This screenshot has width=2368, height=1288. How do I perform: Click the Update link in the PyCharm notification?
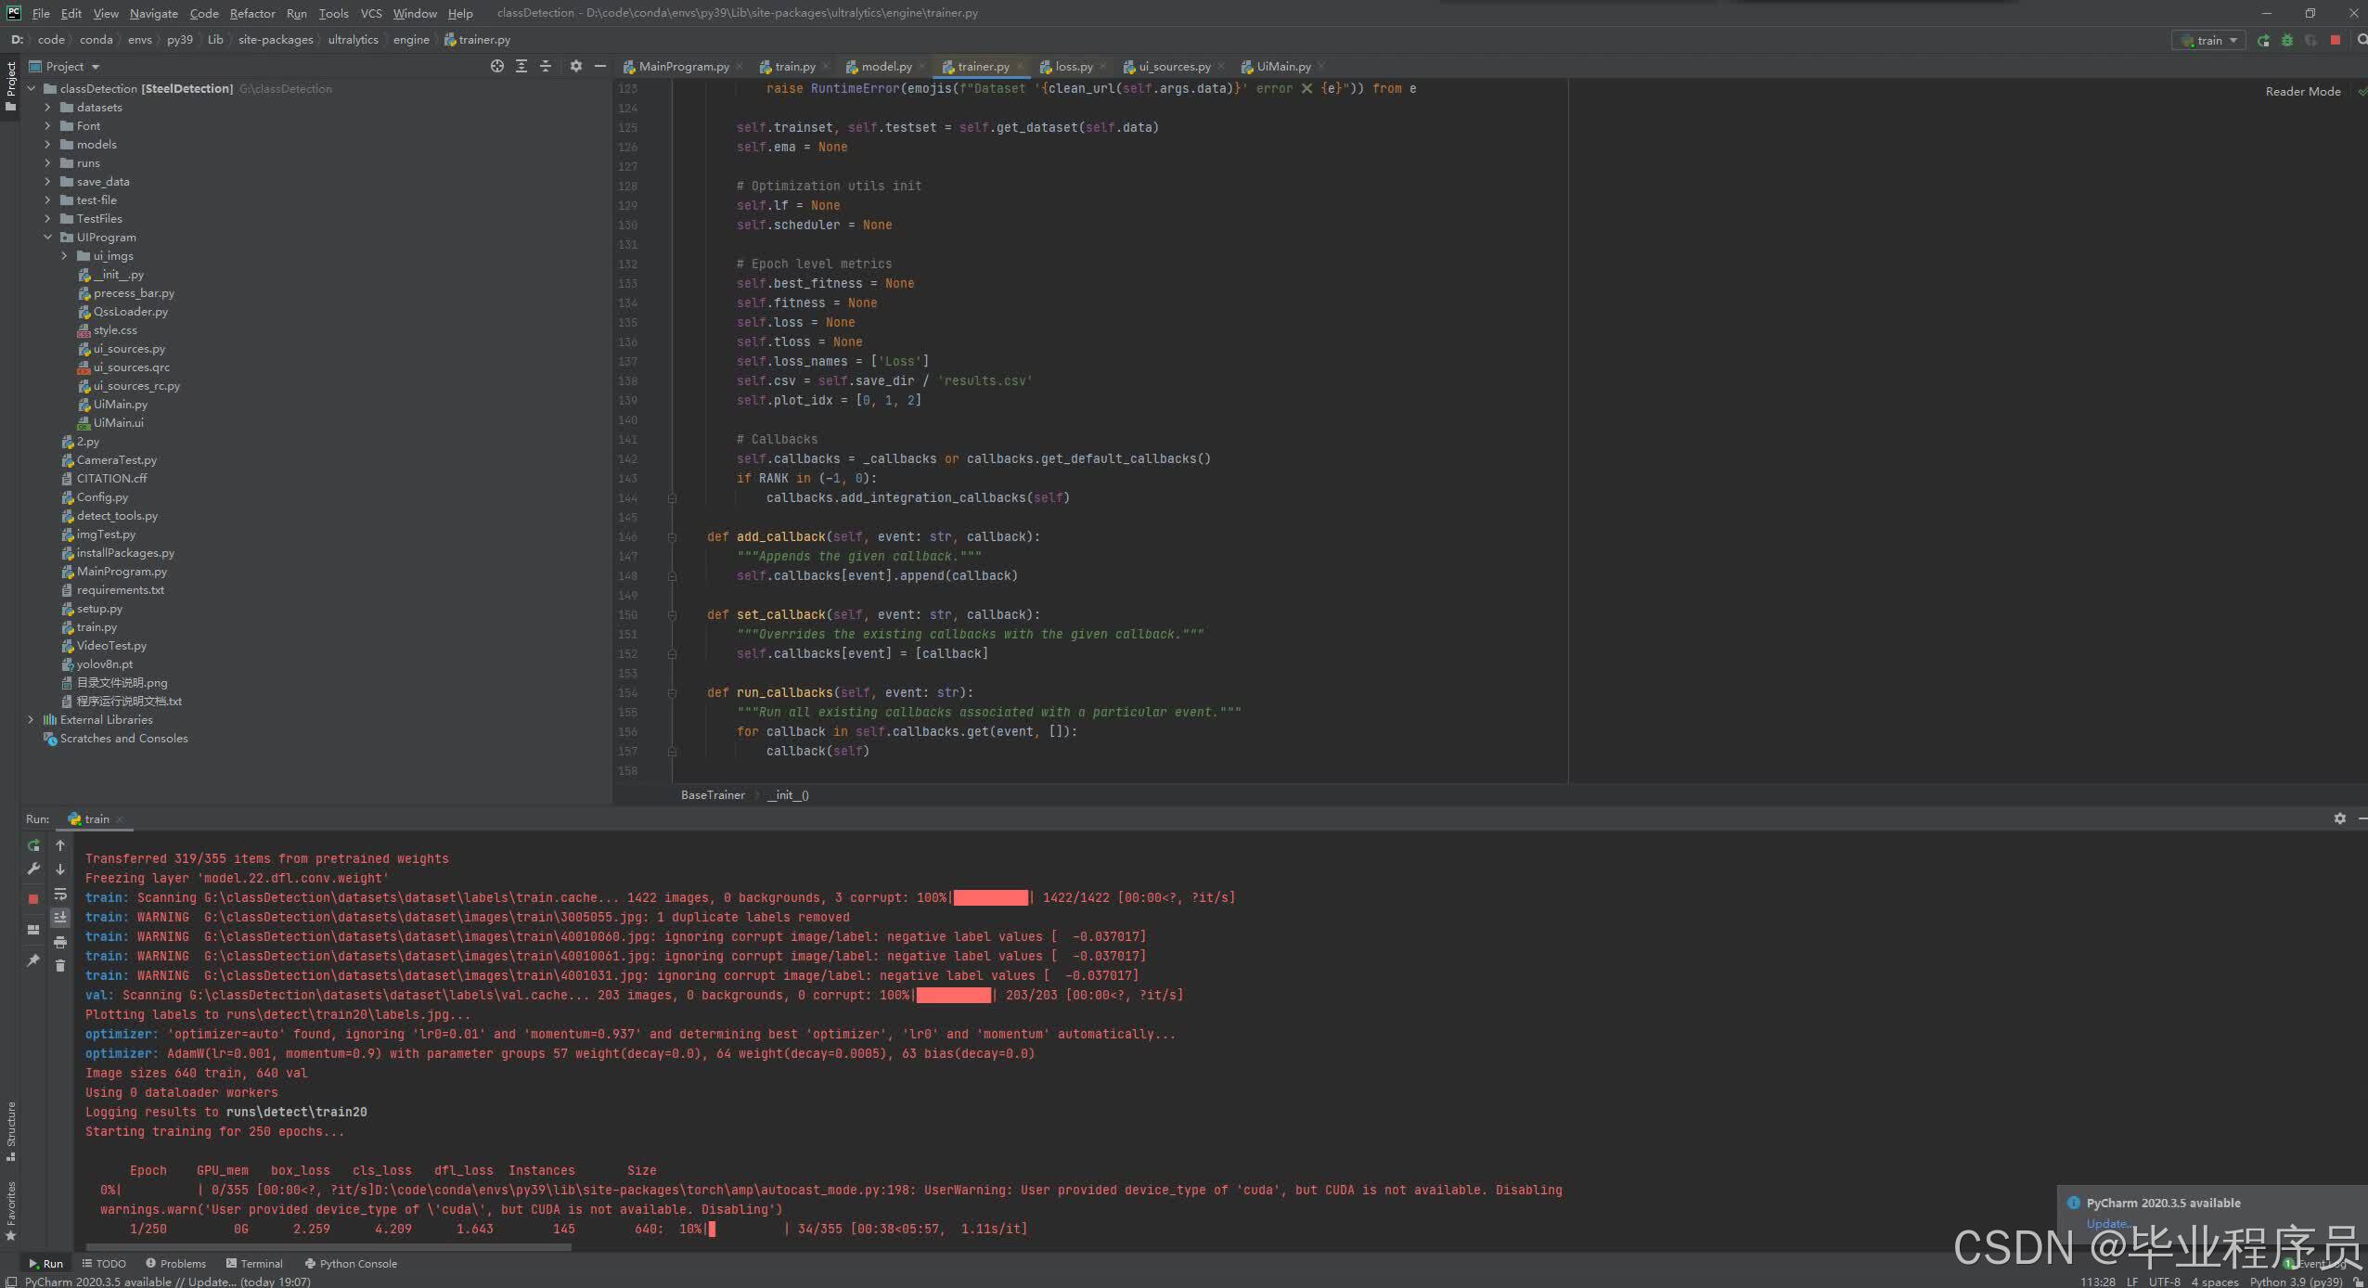tap(2106, 1224)
